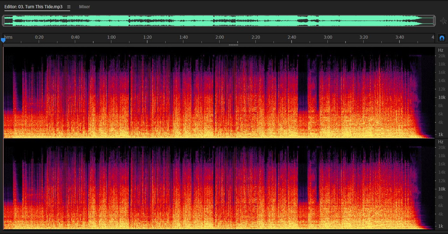448x234 pixels.
Task: Click the 2:40 mark on the timeline
Action: (292, 37)
